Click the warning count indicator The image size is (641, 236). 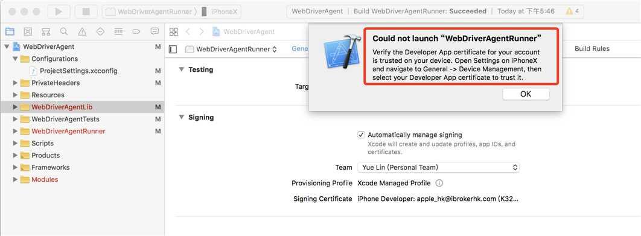click(572, 11)
